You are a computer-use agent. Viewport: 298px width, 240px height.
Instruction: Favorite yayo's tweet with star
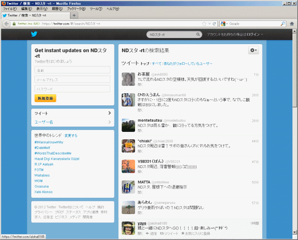click(x=196, y=234)
